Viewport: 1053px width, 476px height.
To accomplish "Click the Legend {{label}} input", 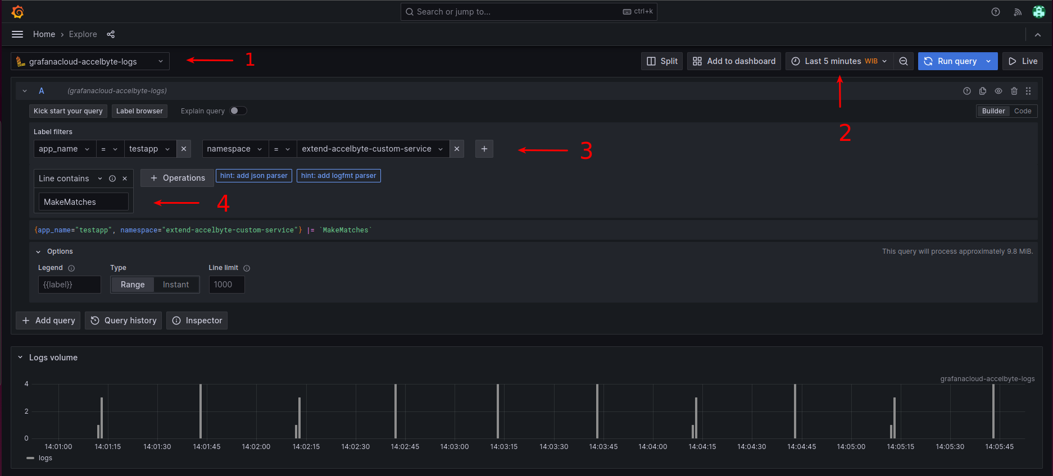I will pos(69,285).
